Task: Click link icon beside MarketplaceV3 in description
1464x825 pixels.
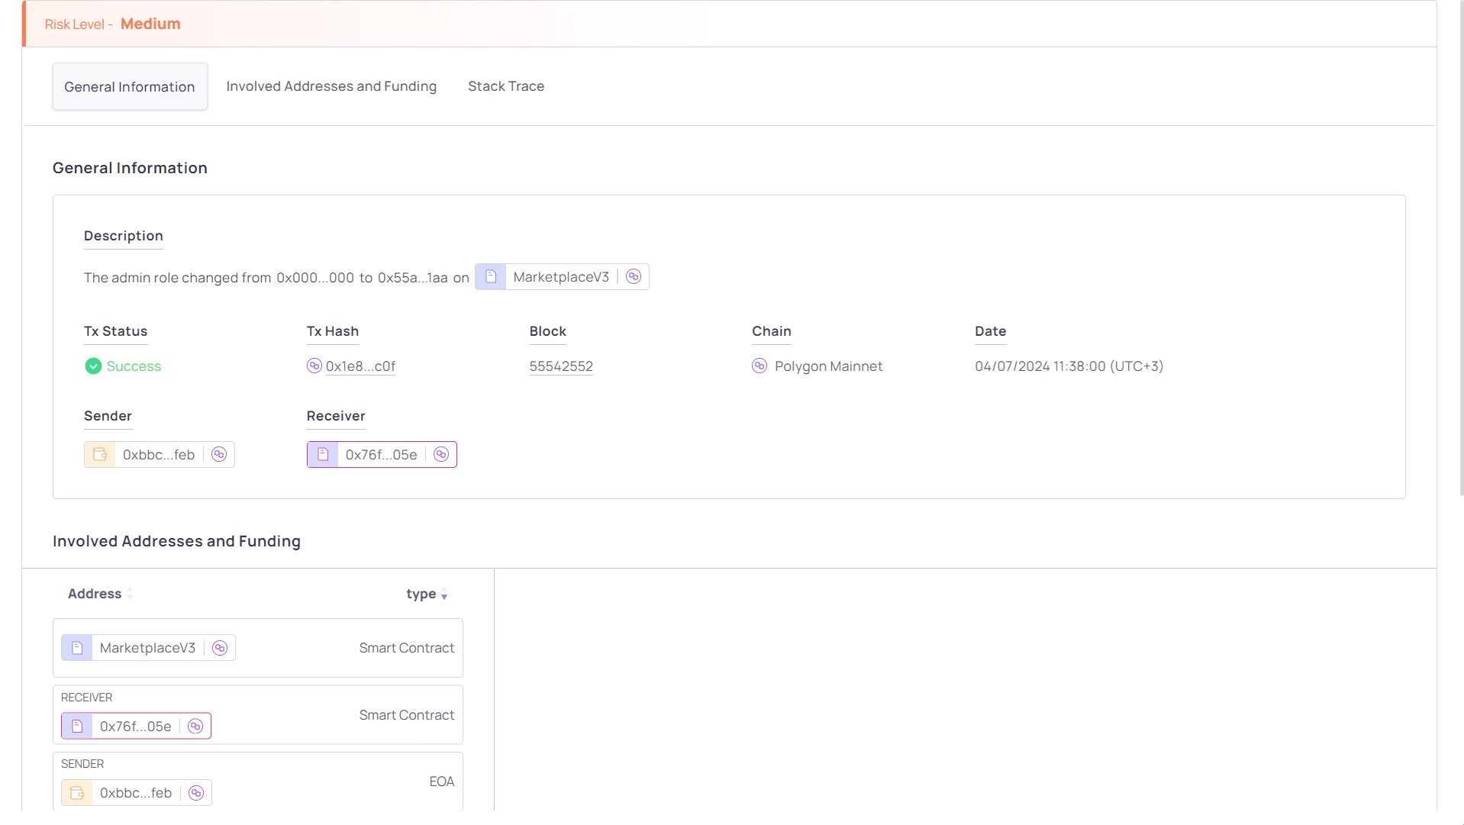Action: click(633, 277)
